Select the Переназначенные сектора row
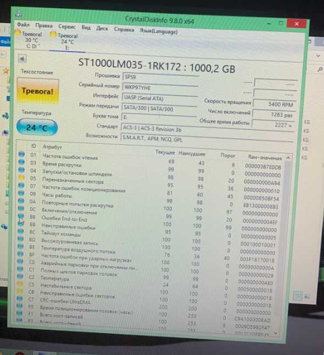 149,184
